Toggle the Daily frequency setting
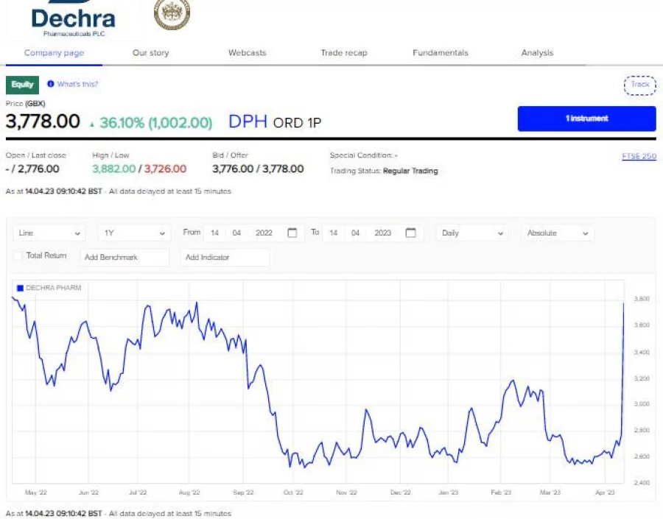The width and height of the screenshot is (663, 519). point(471,233)
